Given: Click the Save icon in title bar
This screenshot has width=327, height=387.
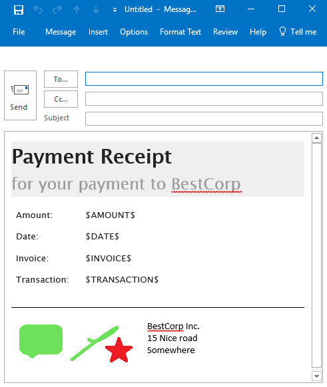Looking at the screenshot, I should click(19, 10).
